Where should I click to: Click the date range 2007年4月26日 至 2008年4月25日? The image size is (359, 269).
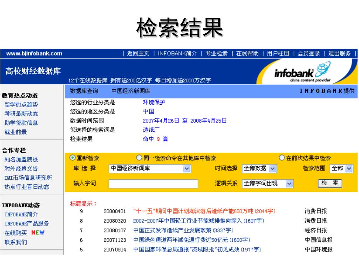pos(185,120)
